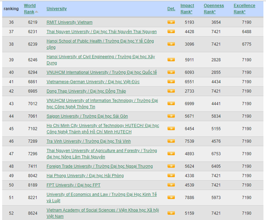266x220 pixels.
Task: Sort table by World Rank header
Action: pyautogui.click(x=30, y=9)
